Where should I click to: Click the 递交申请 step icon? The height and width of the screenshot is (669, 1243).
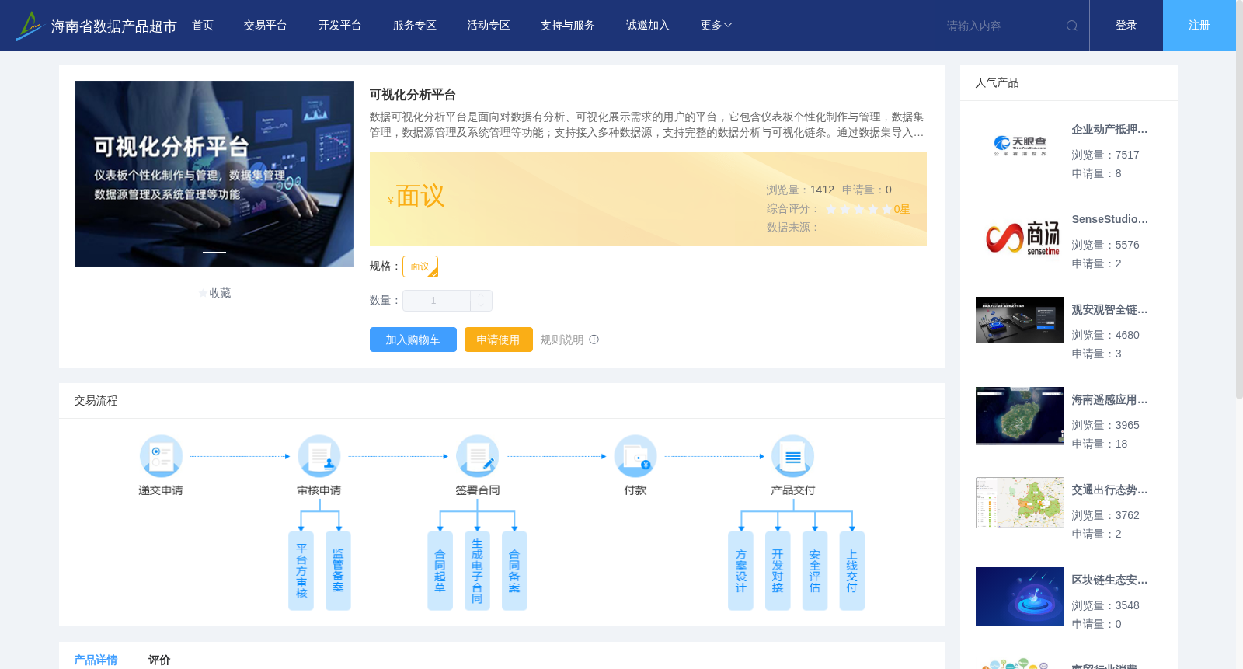point(161,456)
